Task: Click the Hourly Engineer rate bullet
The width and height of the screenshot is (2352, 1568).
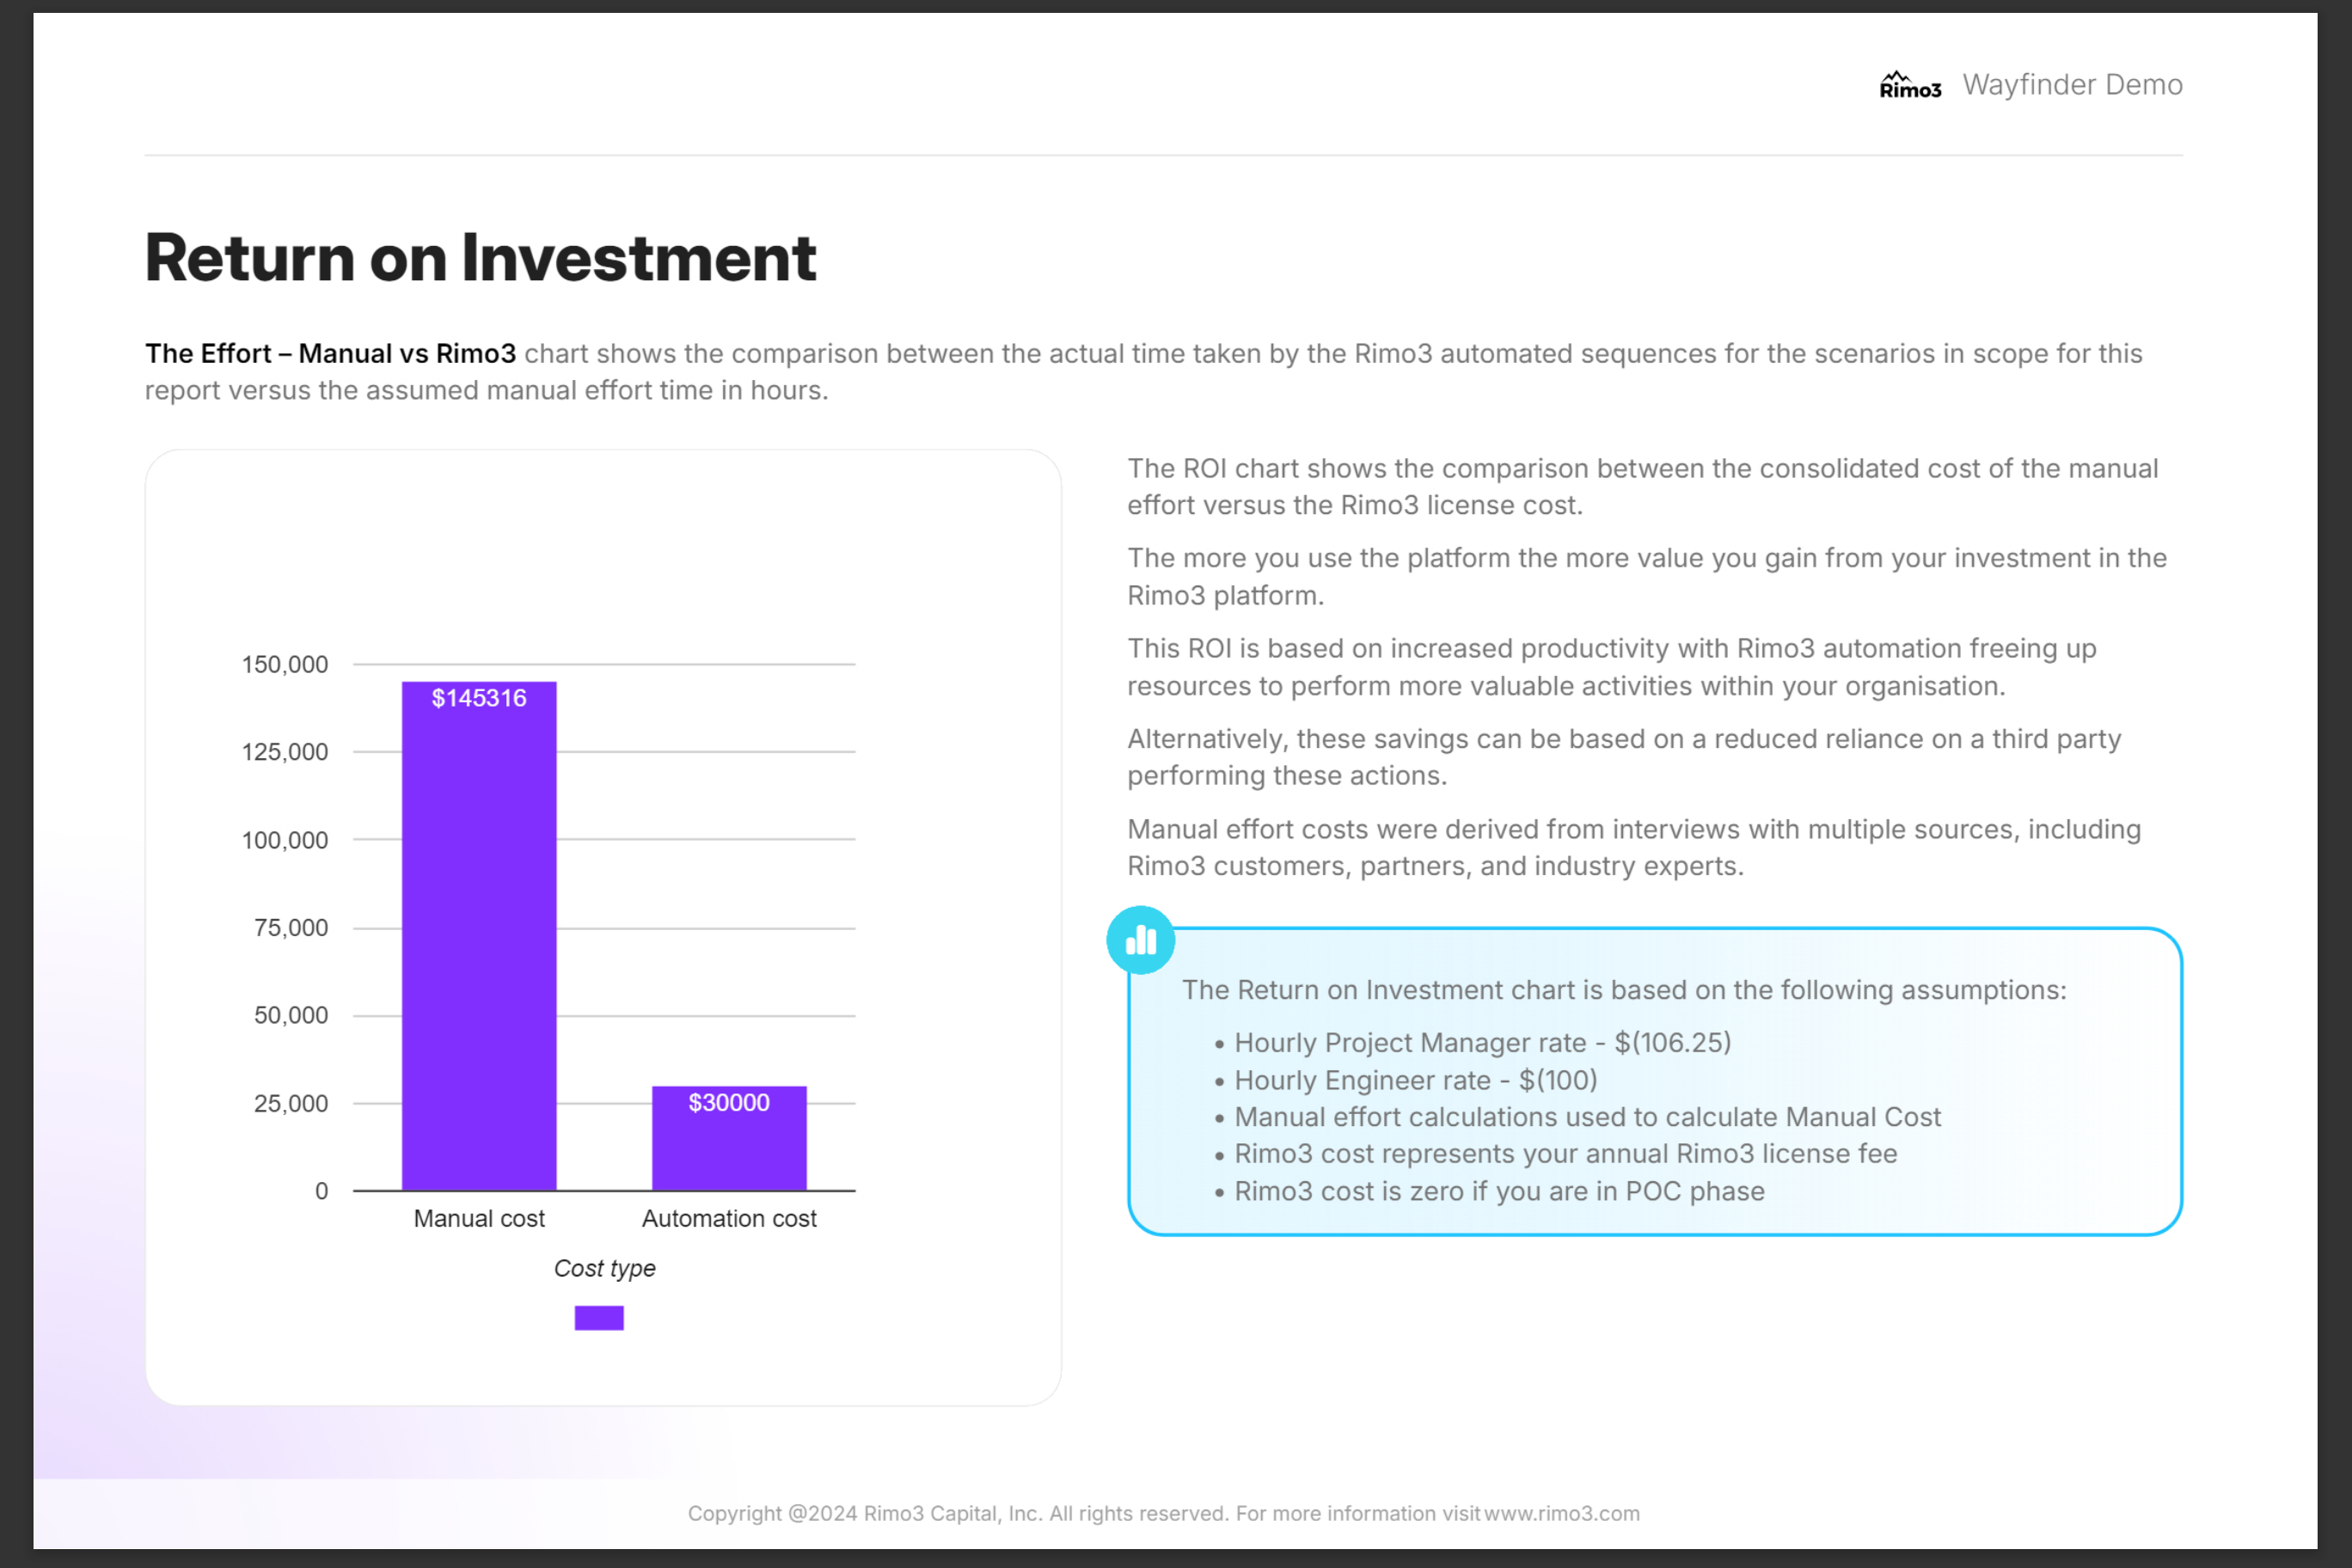Action: (x=1415, y=1080)
